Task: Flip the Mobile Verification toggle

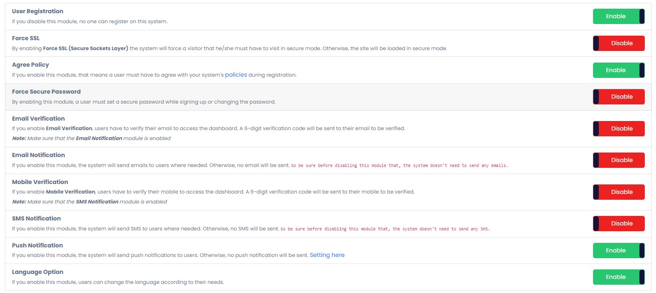Action: pyautogui.click(x=618, y=192)
